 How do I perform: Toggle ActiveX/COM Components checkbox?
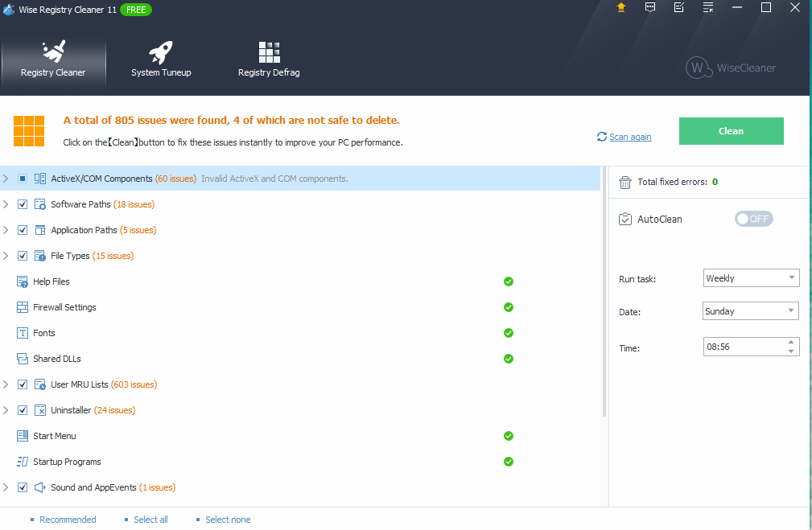click(23, 179)
